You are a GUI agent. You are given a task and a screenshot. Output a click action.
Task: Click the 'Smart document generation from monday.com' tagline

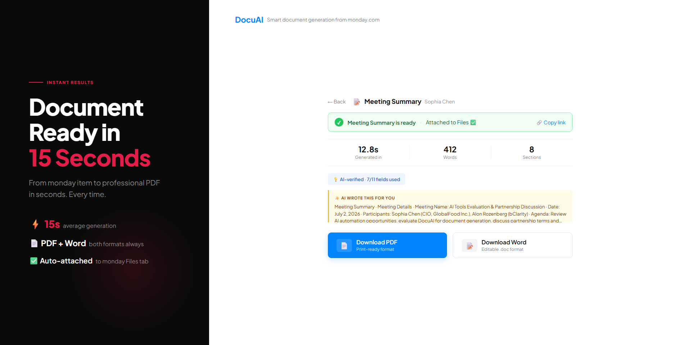pyautogui.click(x=323, y=20)
